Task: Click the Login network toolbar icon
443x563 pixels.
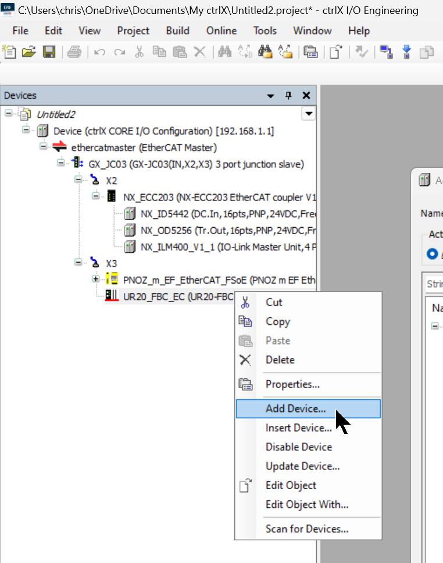Action: (386, 52)
